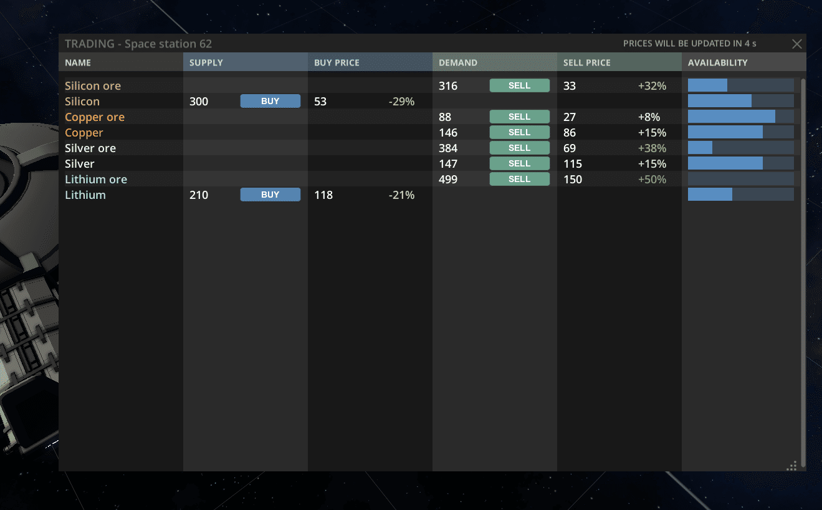
Task: Select the DEMAND column header
Action: [x=495, y=62]
